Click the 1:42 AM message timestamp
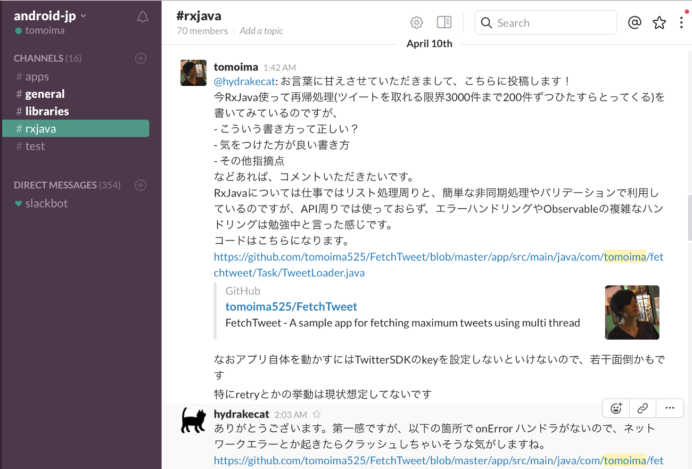692x469 pixels. 280,68
